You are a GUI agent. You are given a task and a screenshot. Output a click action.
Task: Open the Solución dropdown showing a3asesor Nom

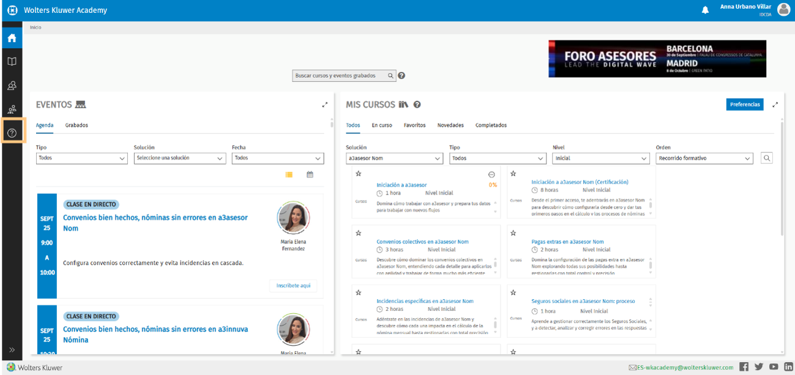coord(394,158)
